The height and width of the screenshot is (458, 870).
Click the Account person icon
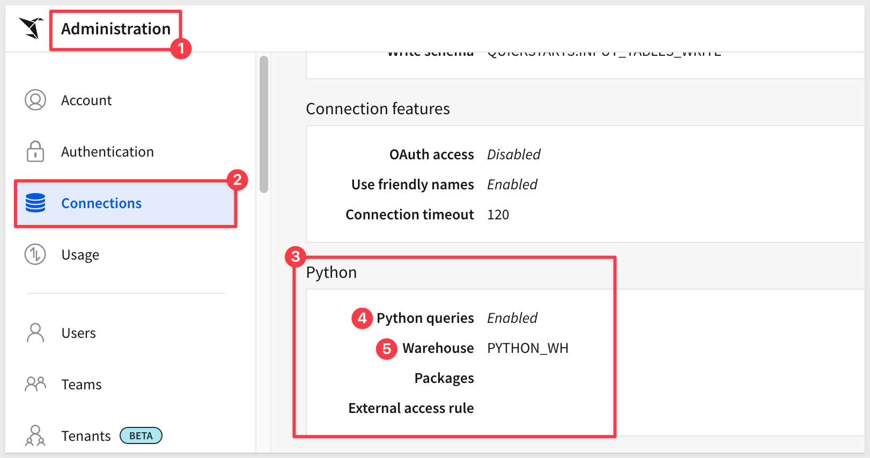point(35,100)
